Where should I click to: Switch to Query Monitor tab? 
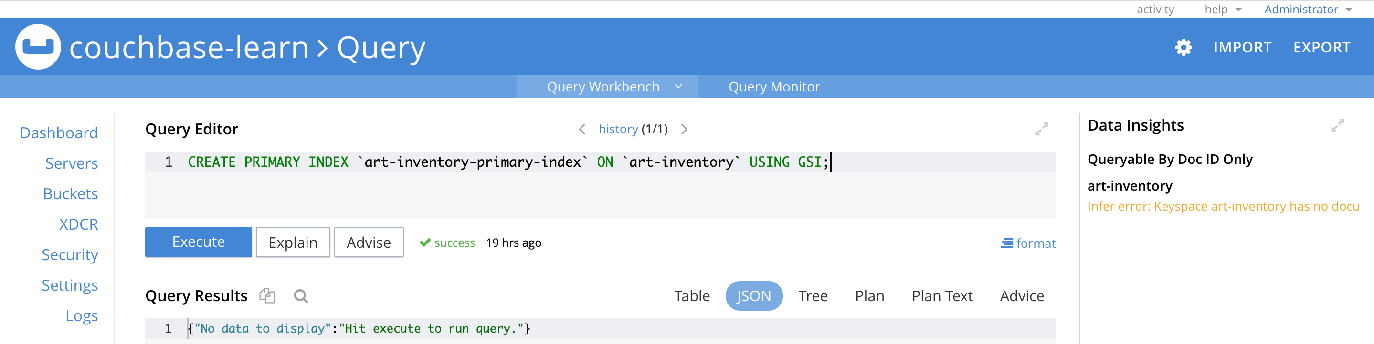click(x=774, y=87)
